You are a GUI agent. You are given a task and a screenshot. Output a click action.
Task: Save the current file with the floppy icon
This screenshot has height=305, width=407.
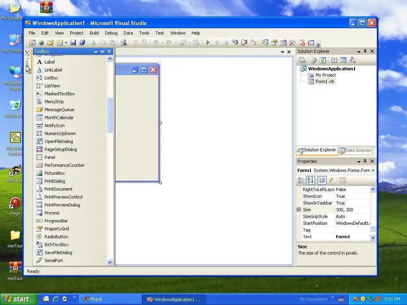(x=73, y=42)
